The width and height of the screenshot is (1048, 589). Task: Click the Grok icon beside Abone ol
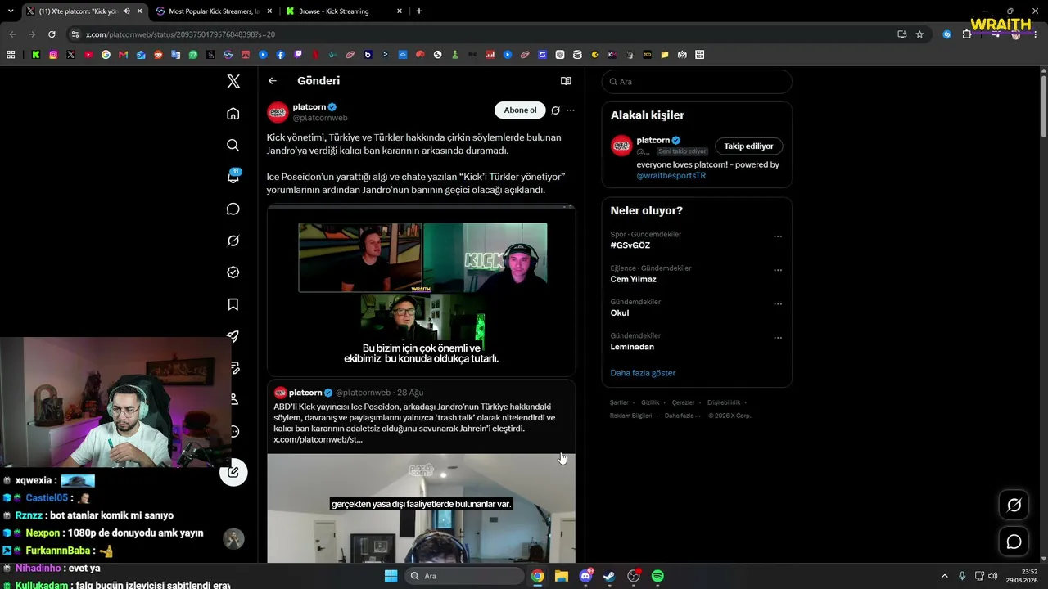[555, 110]
